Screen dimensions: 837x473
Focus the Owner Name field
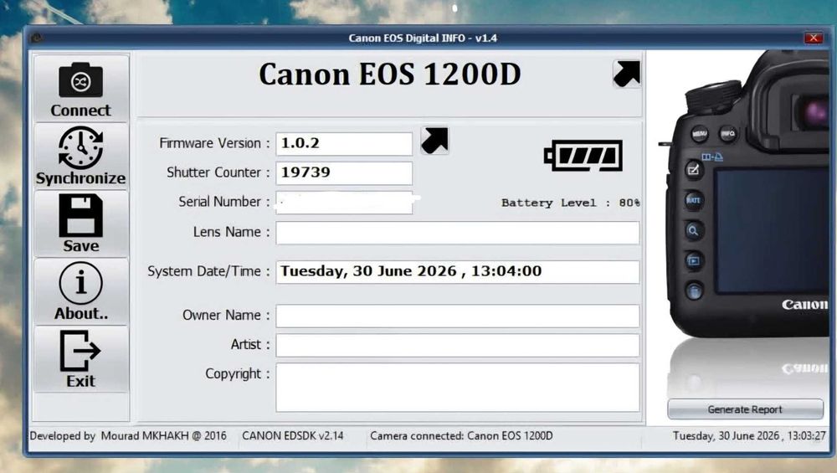[458, 316]
